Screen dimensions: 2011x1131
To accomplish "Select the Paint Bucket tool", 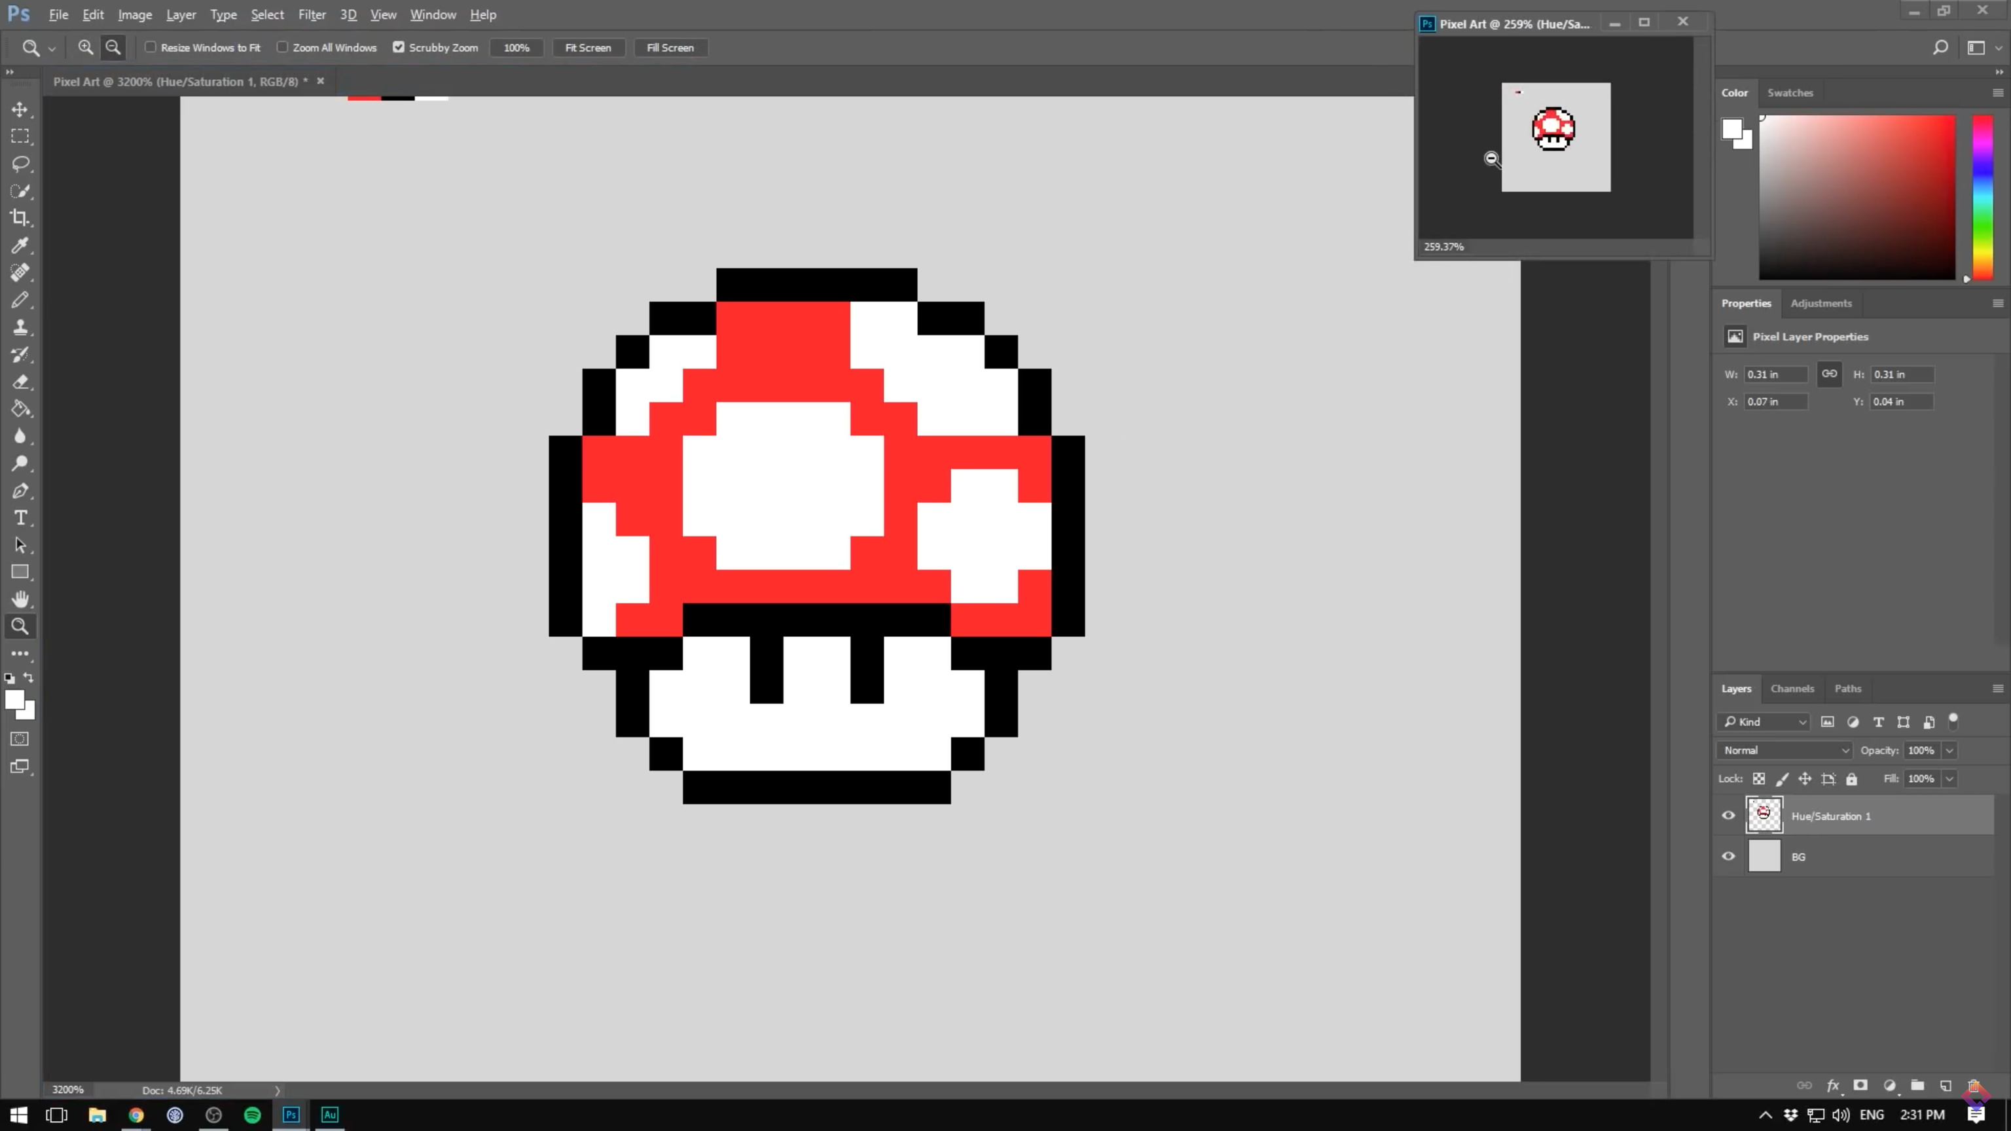I will point(20,409).
